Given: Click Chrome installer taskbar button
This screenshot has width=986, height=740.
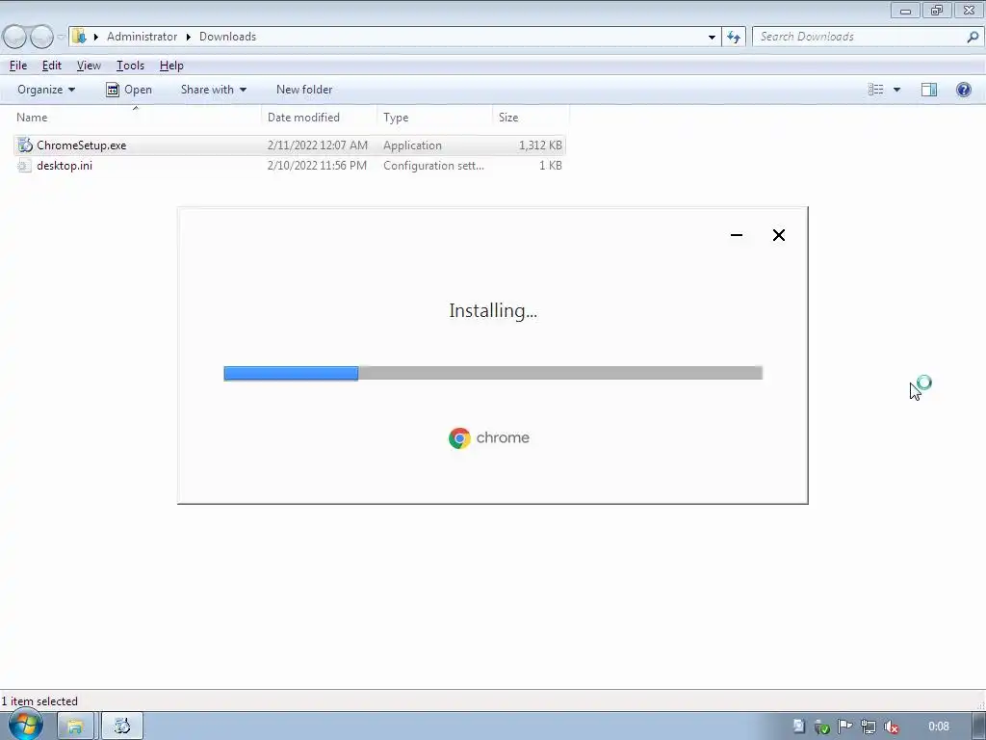Looking at the screenshot, I should point(122,727).
